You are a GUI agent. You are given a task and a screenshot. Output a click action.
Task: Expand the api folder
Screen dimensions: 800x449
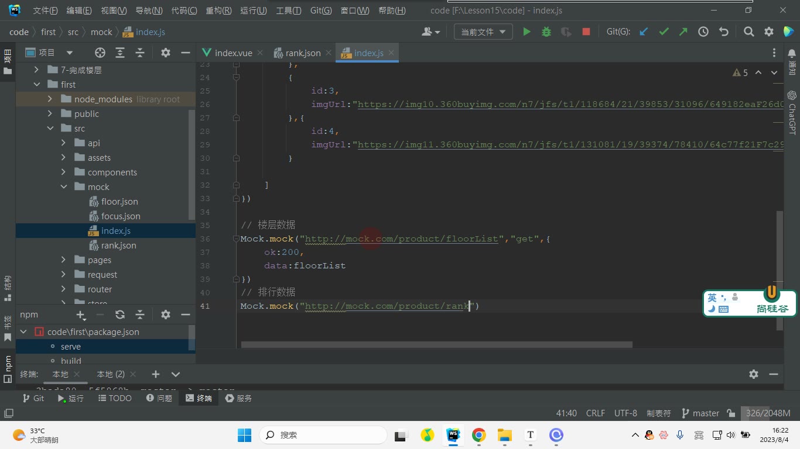coord(64,143)
